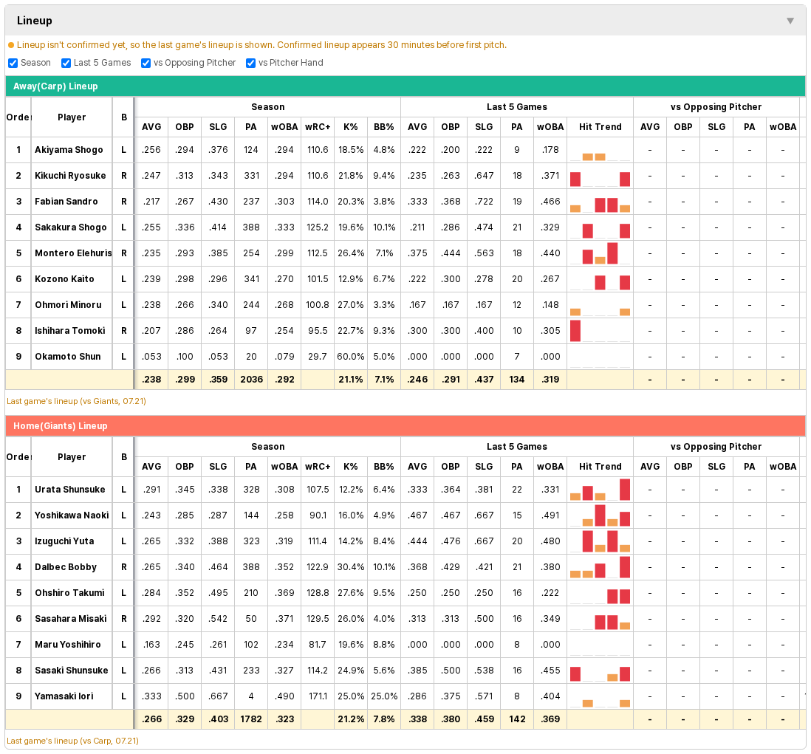Image resolution: width=811 pixels, height=754 pixels.
Task: Open Ohshiro Takumi player name
Action: click(69, 593)
